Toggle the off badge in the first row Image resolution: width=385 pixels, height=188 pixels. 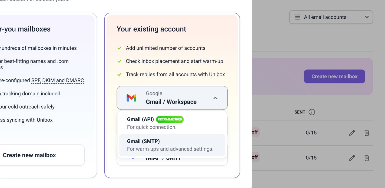click(255, 132)
